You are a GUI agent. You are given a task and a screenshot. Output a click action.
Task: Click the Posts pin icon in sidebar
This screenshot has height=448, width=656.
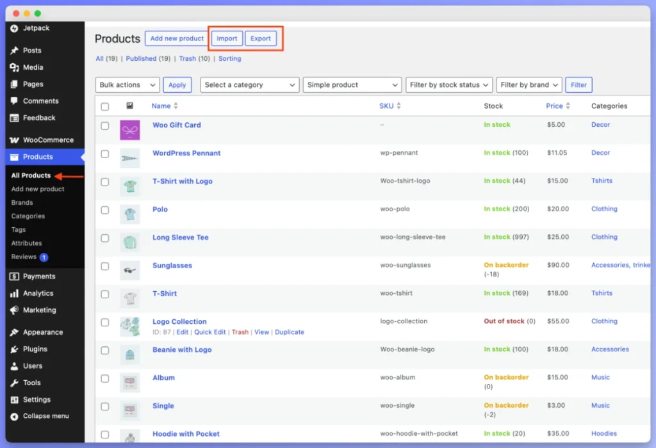(15, 50)
